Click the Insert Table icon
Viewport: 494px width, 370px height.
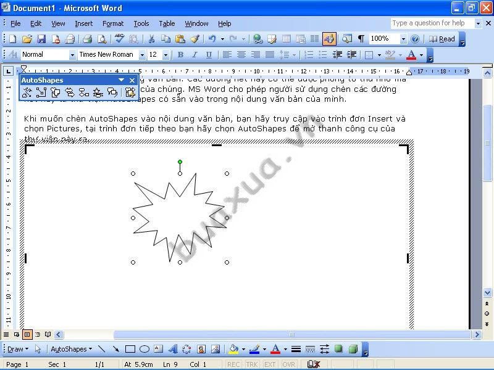[287, 39]
